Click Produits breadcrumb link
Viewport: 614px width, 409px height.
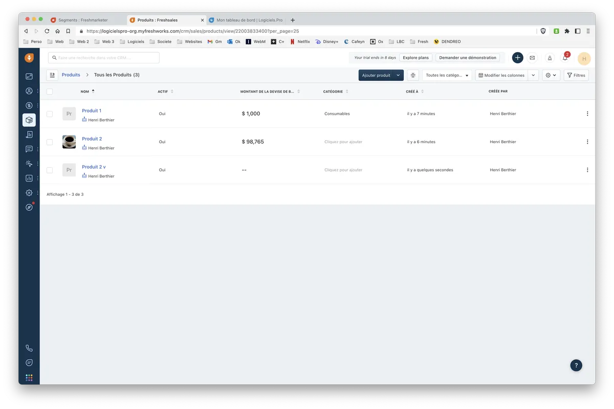(71, 75)
